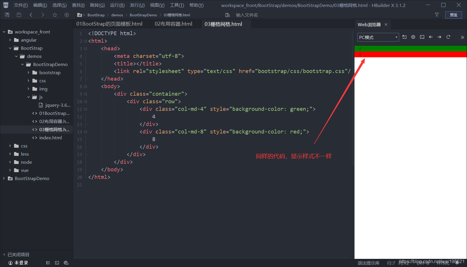Open 语法提示库 in the status bar
The image size is (467, 267).
click(368, 263)
